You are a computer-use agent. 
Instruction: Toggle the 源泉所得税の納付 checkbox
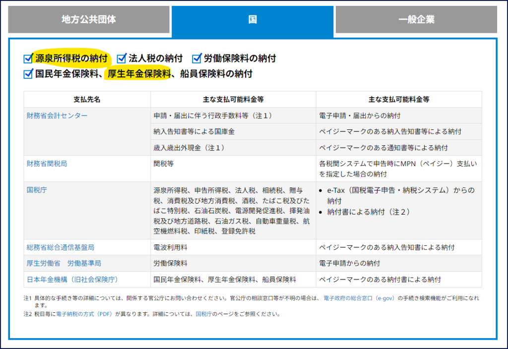(x=28, y=58)
